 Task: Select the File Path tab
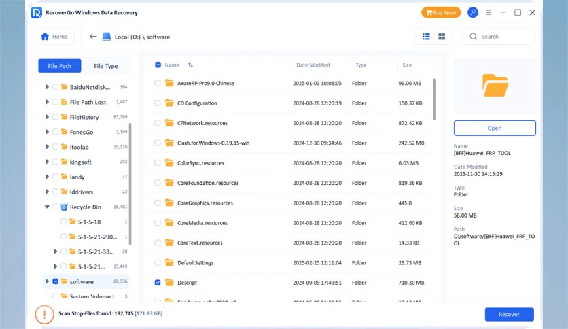pos(59,66)
